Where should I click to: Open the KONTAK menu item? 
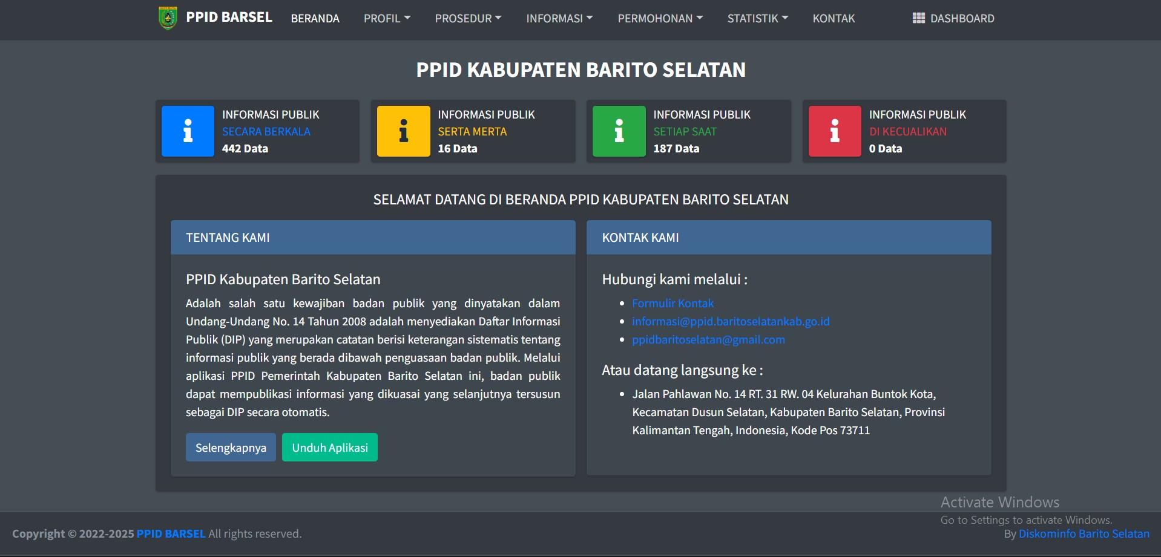[834, 18]
